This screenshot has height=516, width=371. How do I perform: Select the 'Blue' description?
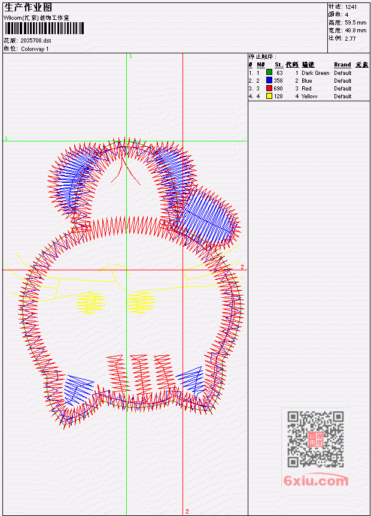(307, 81)
